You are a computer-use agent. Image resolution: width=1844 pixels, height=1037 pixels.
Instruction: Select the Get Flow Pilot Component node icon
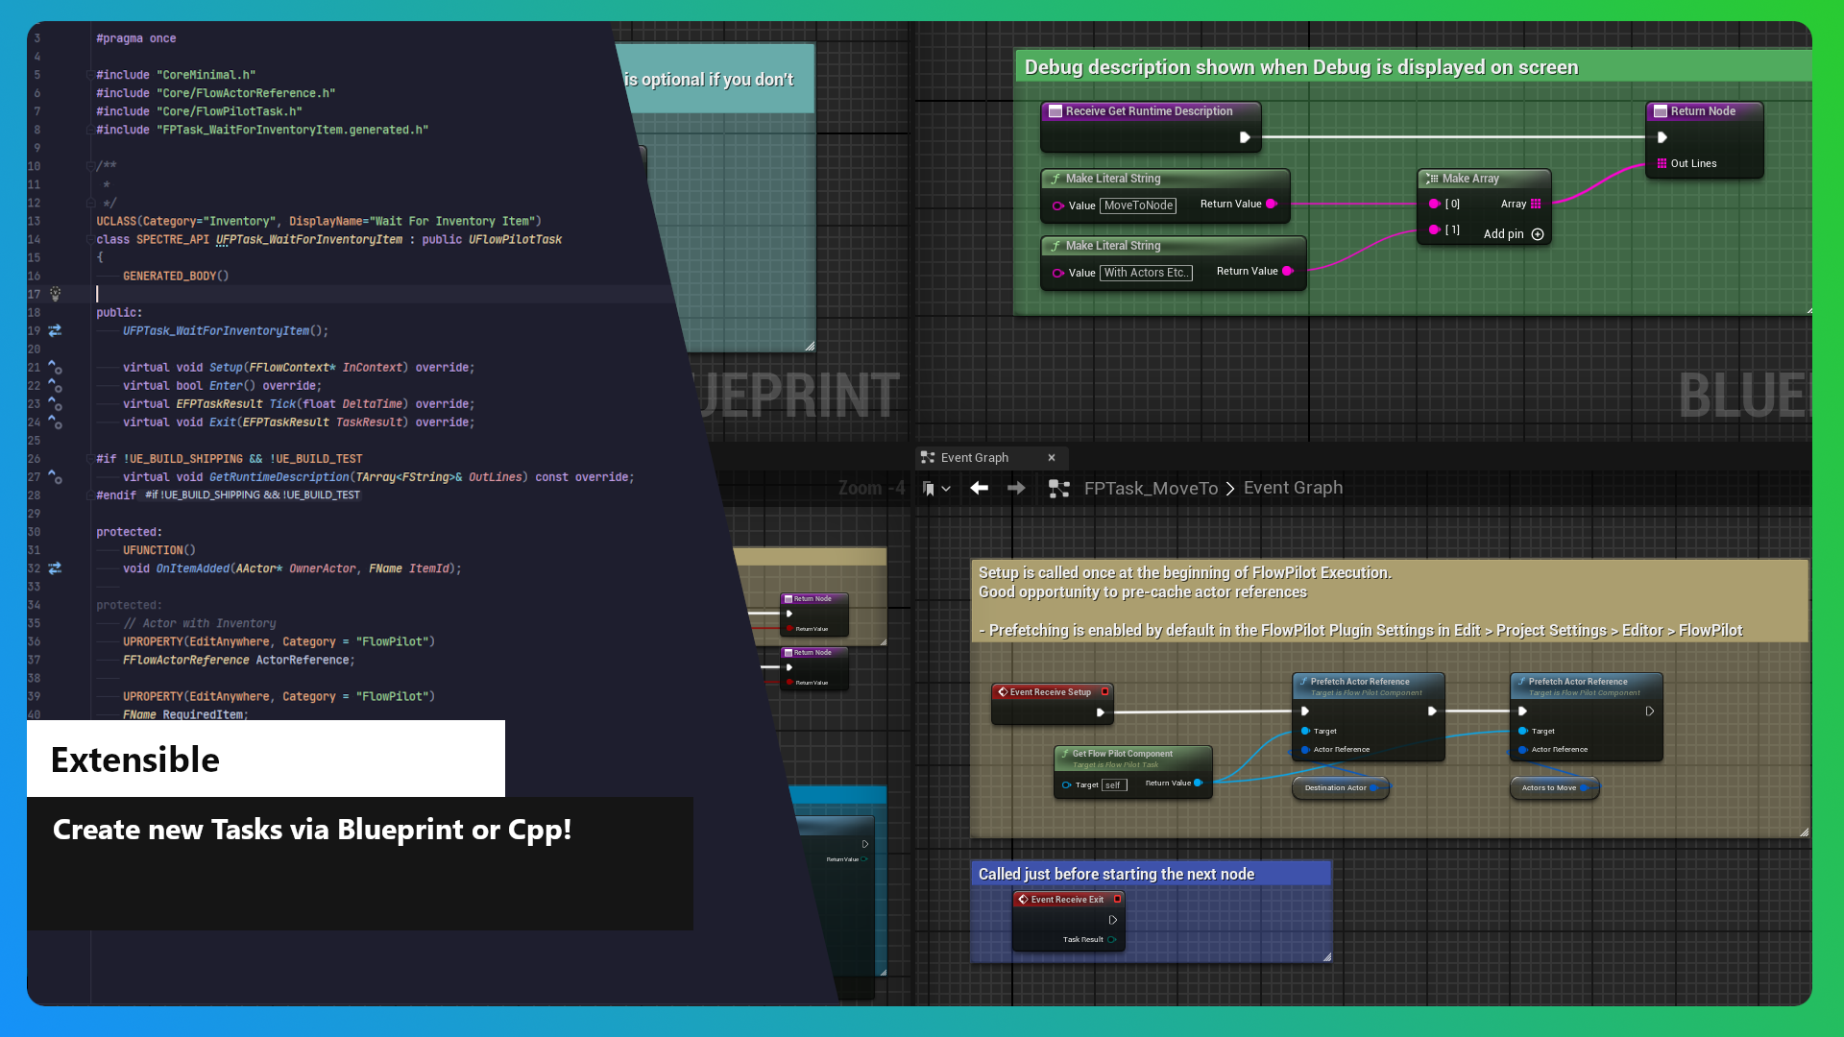(1062, 752)
